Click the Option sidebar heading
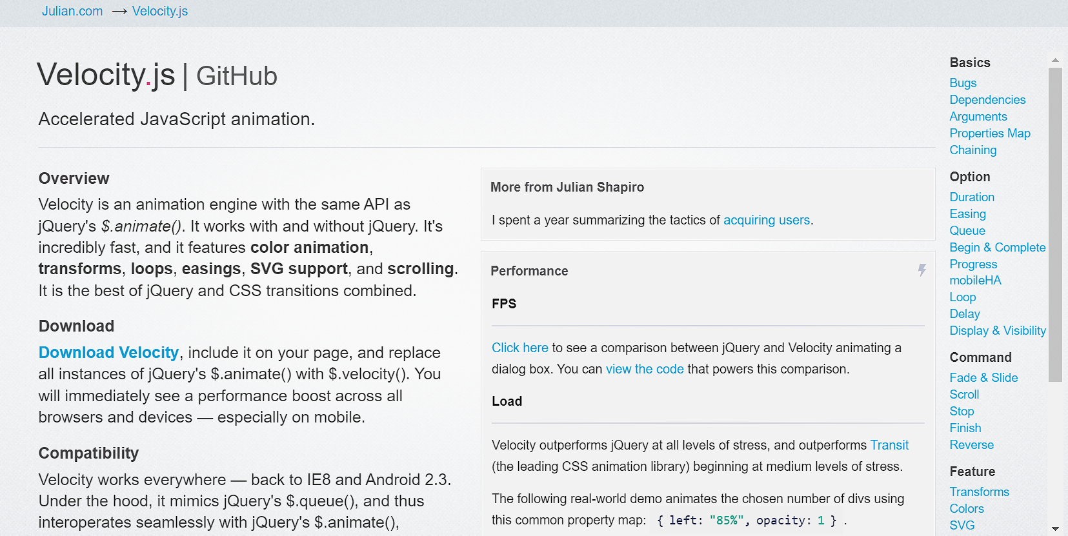The height and width of the screenshot is (536, 1068). (x=969, y=177)
